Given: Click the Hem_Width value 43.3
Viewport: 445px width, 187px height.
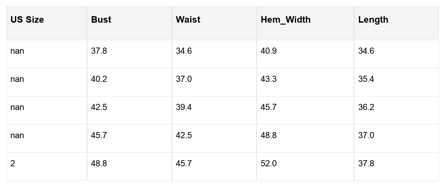Looking at the screenshot, I should (x=268, y=79).
